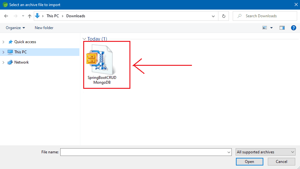Click the Open button
The image size is (300, 169).
(250, 162)
